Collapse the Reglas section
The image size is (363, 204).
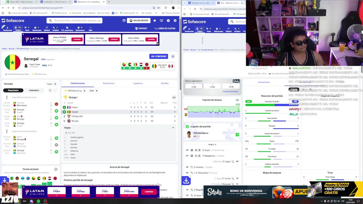point(173,128)
